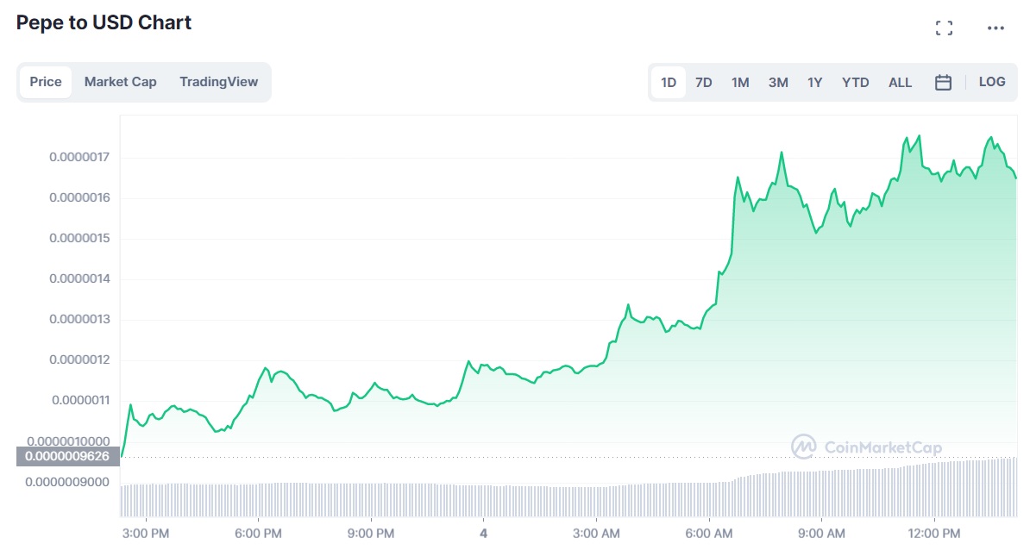
Task: Click the 0.0000017 price axis label
Action: click(79, 157)
